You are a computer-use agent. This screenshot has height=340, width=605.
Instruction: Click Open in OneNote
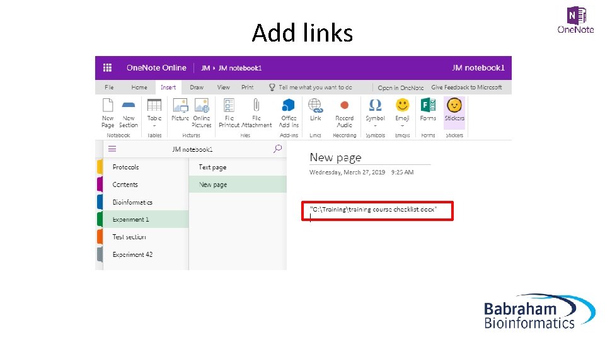[x=401, y=88]
